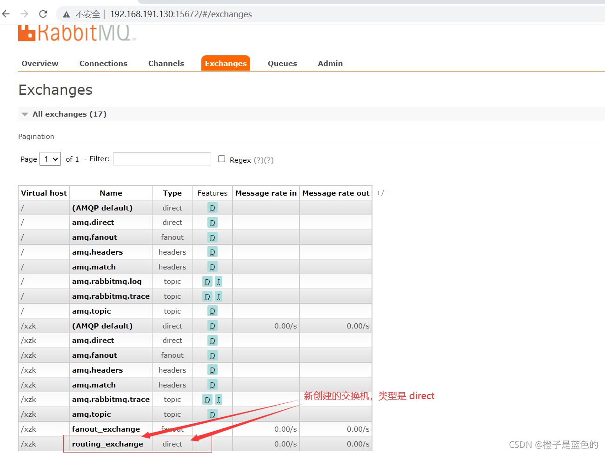Reload the page with the refresh icon
This screenshot has height=453, width=605.
pos(43,14)
